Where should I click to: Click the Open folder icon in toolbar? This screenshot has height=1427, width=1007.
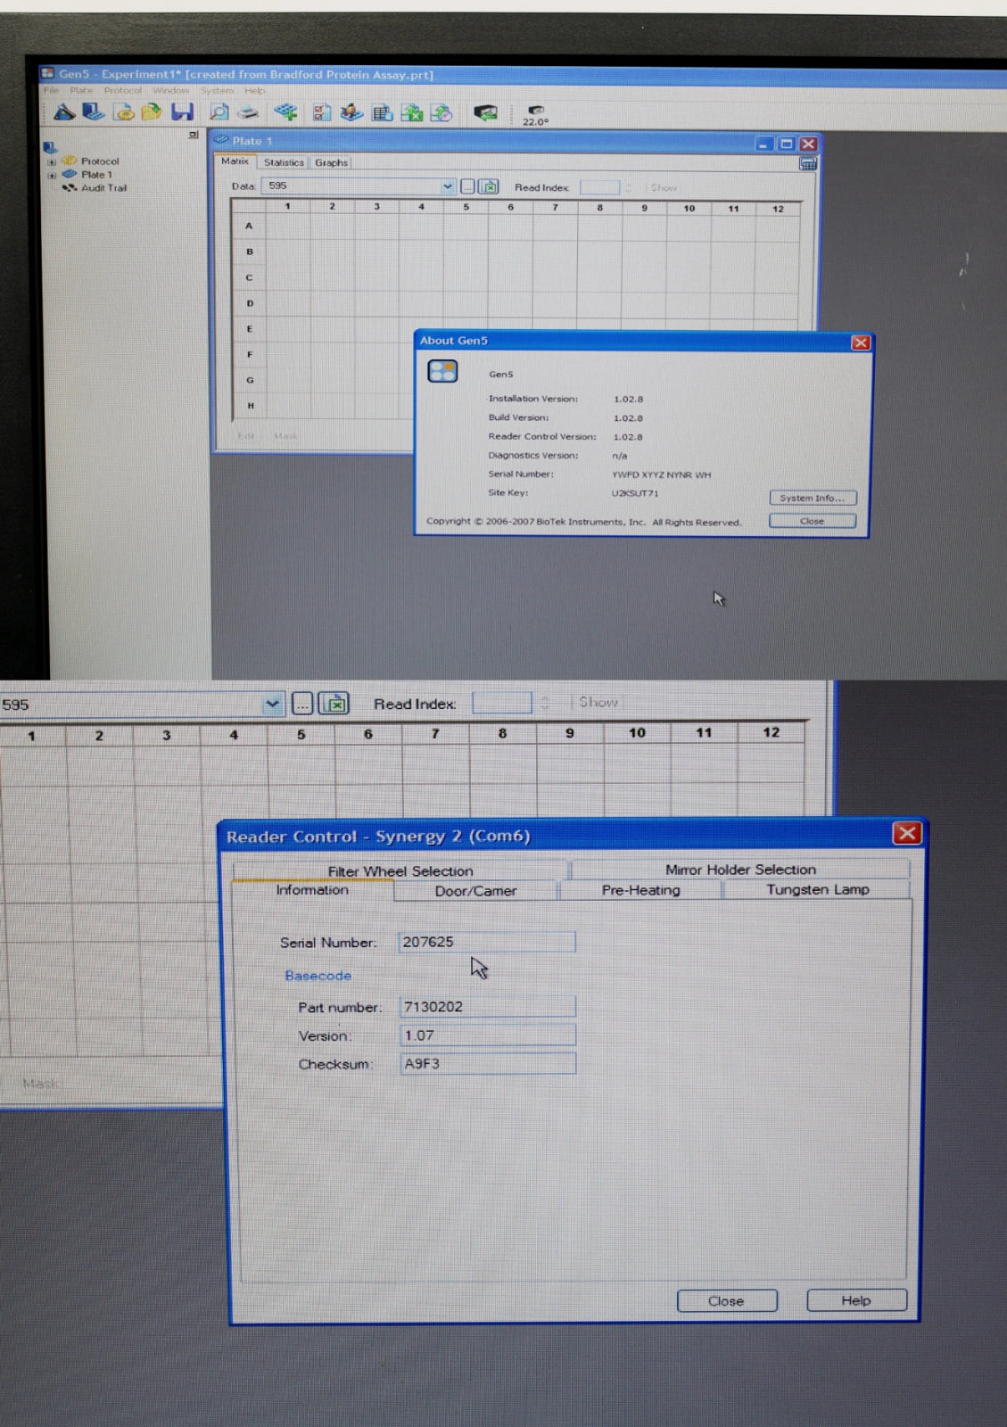[x=152, y=111]
